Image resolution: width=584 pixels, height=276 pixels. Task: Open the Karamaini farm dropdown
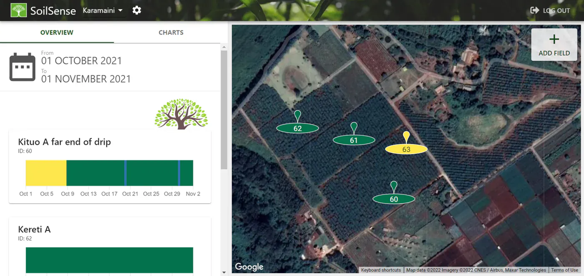coord(103,10)
